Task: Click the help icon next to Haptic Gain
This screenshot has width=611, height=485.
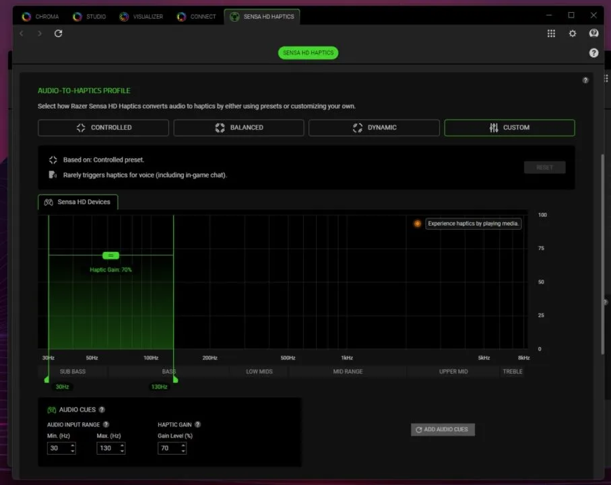Action: [x=197, y=424]
